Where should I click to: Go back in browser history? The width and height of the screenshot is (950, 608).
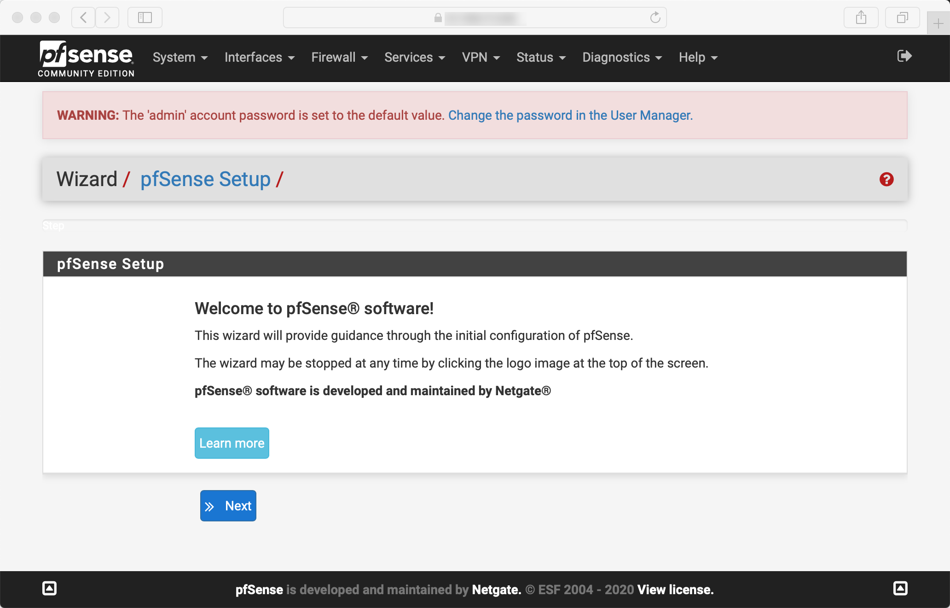click(x=83, y=18)
